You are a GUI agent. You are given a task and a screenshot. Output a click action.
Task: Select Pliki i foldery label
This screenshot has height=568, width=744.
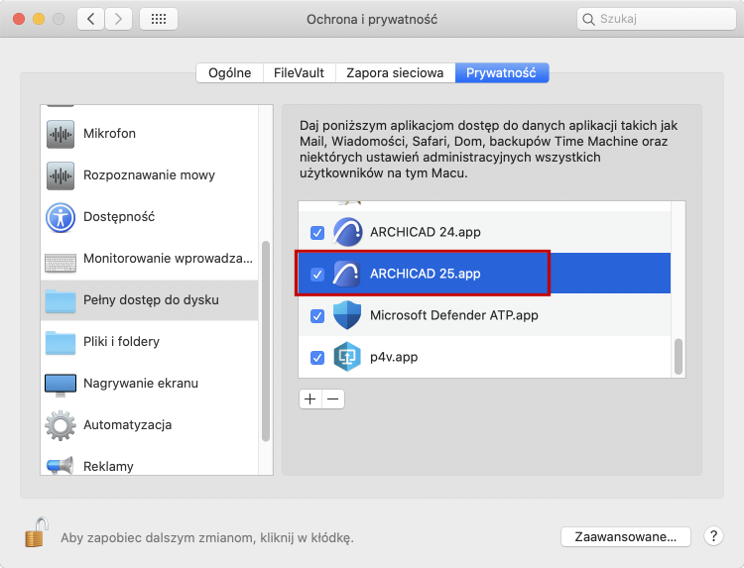121,342
